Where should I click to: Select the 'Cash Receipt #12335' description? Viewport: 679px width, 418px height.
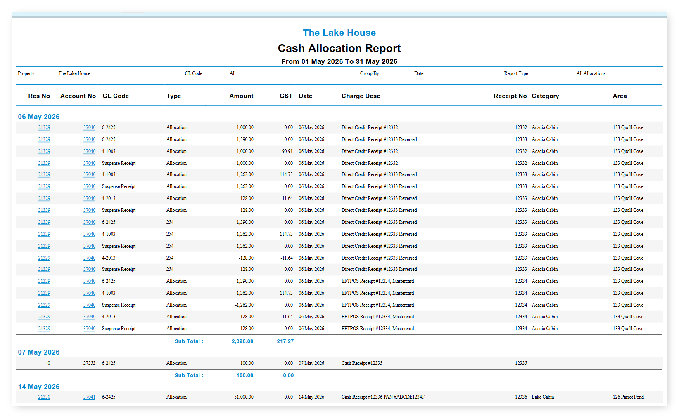point(362,363)
